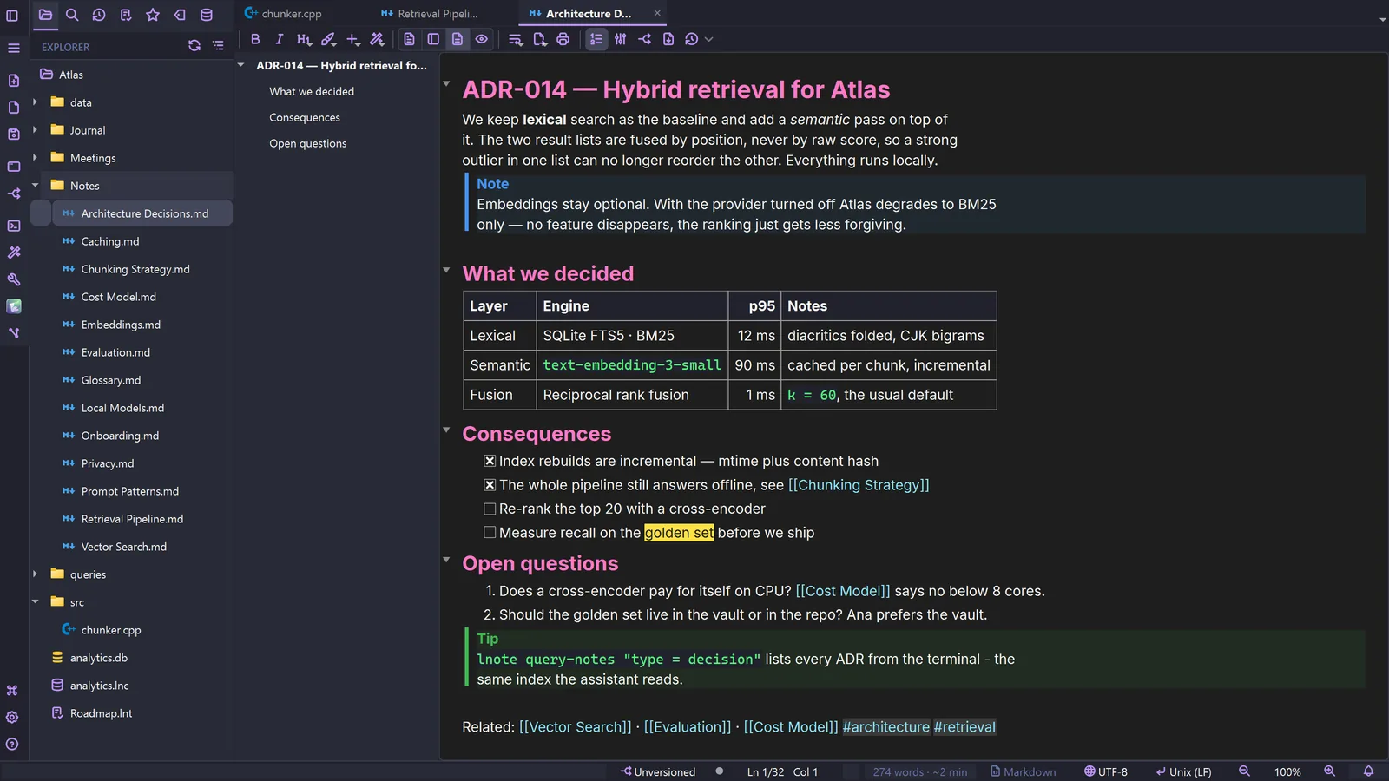Open the search panel magnifier icon
The image size is (1389, 781).
pyautogui.click(x=72, y=15)
